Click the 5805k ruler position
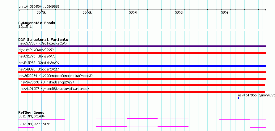 (x=41, y=12)
